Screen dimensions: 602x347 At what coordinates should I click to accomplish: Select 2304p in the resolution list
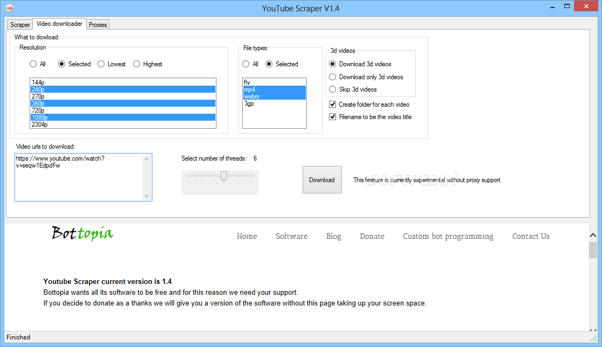(x=123, y=124)
